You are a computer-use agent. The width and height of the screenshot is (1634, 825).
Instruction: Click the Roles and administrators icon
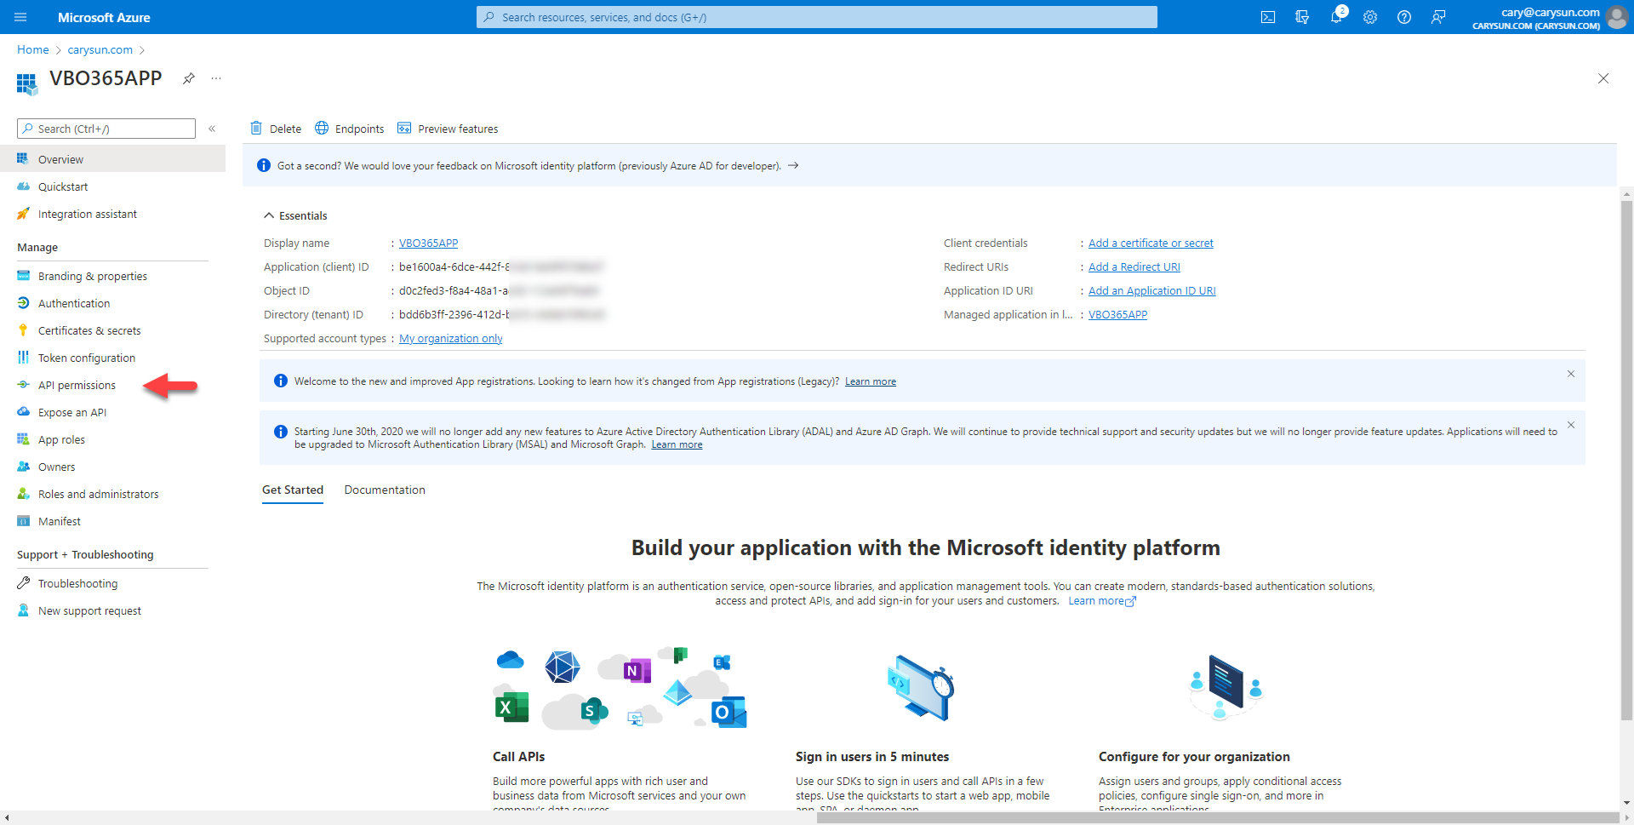23,494
